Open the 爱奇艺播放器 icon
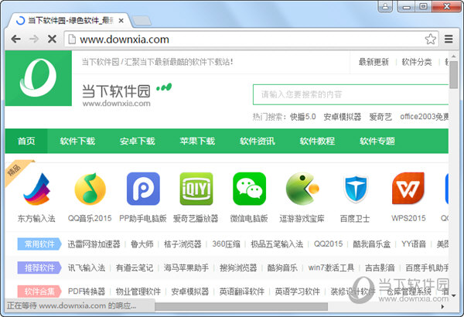464x317 pixels. pyautogui.click(x=196, y=189)
